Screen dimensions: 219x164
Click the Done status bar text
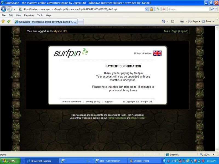3,154
